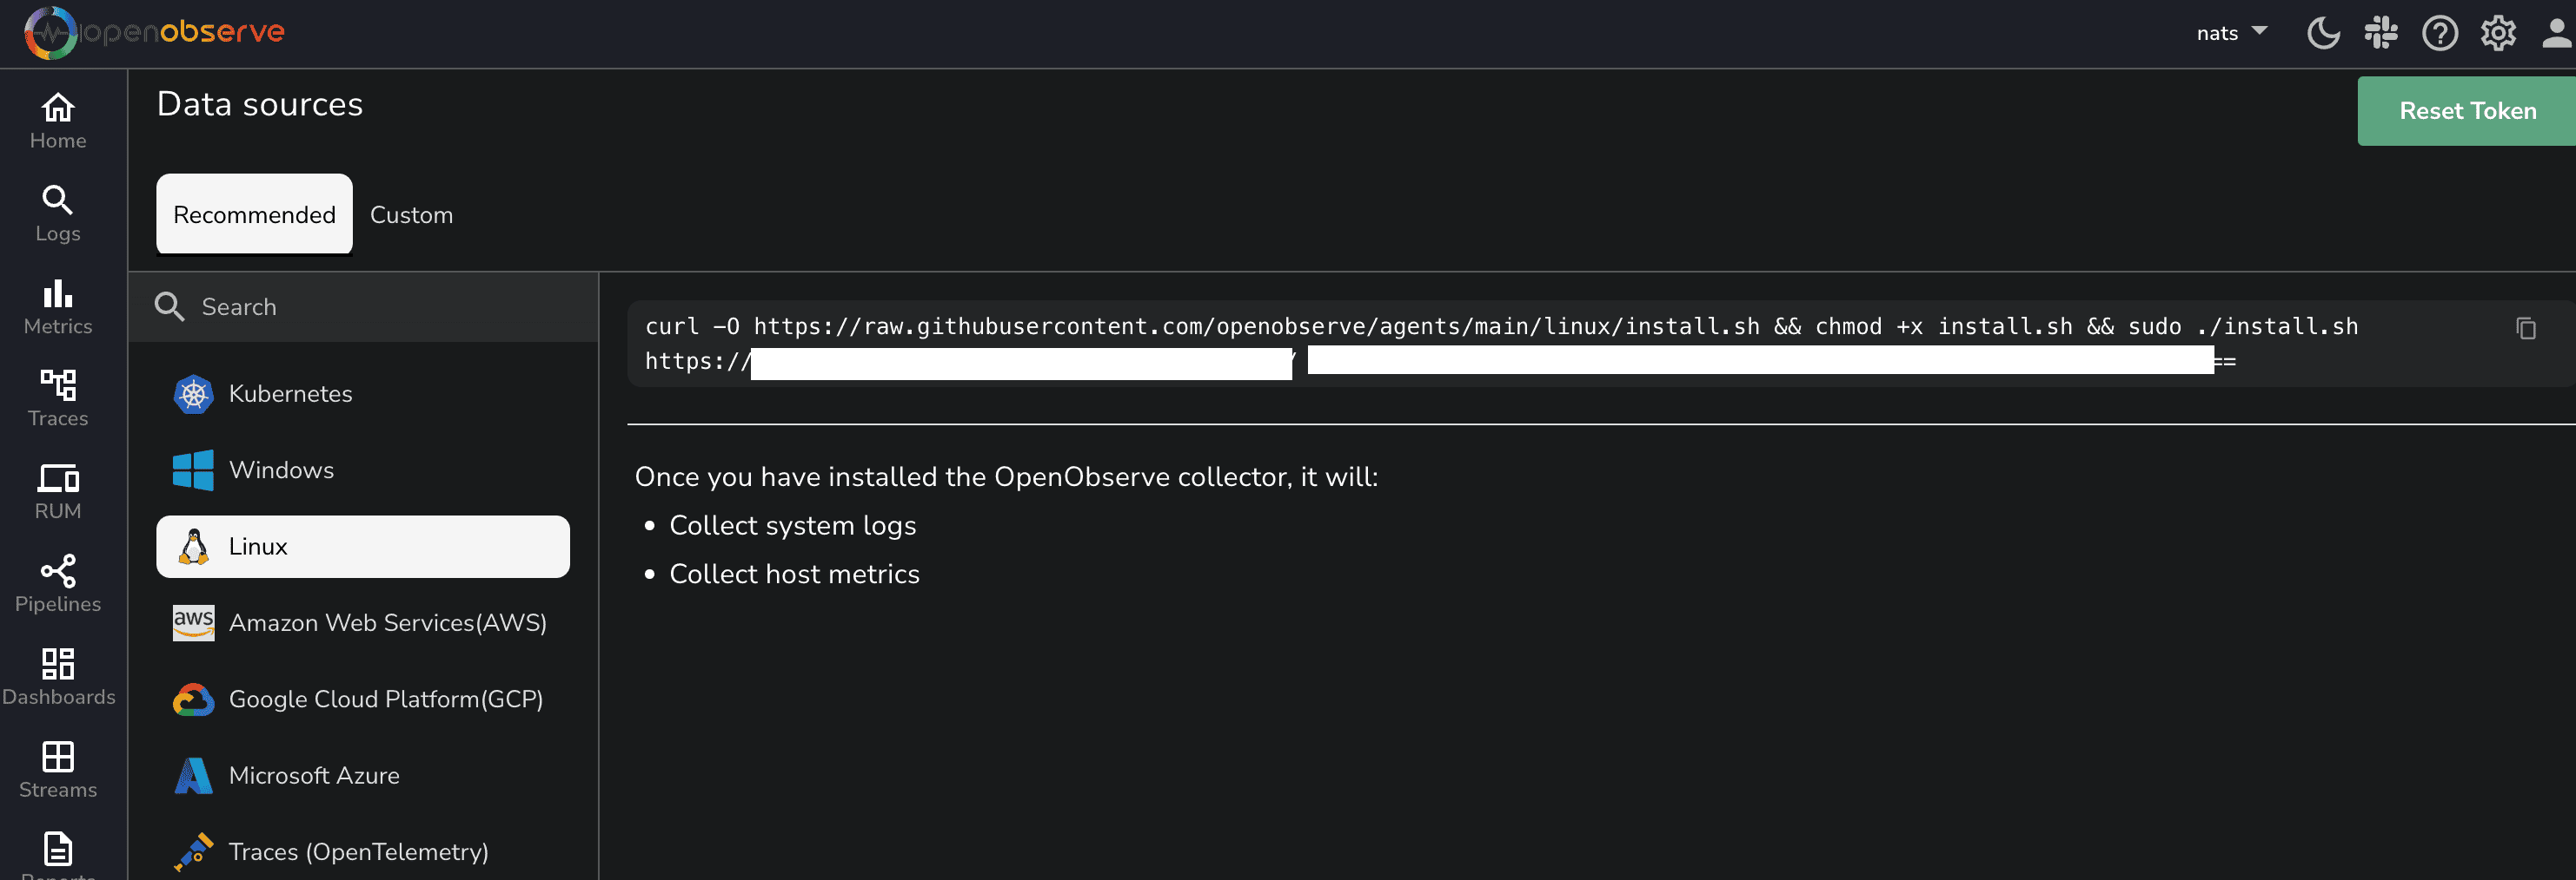Viewport: 2576px width, 880px height.
Task: Open the user profile icon
Action: pyautogui.click(x=2556, y=34)
